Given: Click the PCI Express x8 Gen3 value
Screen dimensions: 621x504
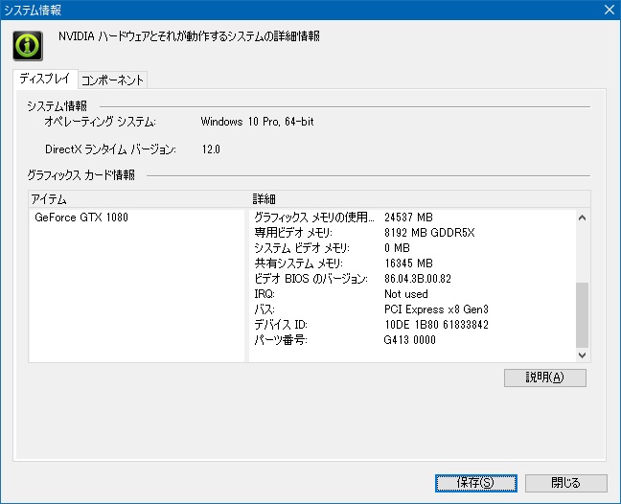Looking at the screenshot, I should click(436, 309).
